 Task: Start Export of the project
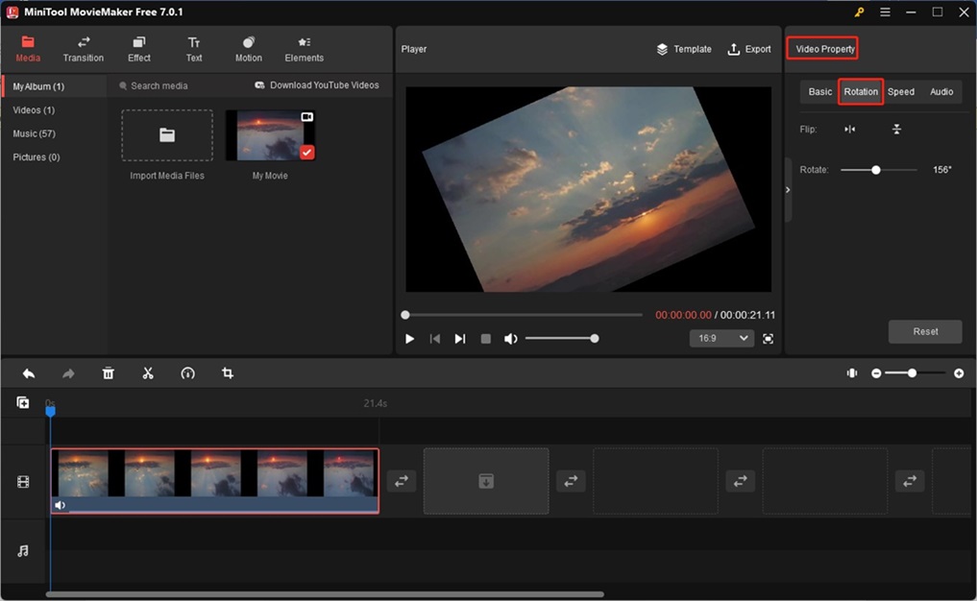(x=749, y=48)
